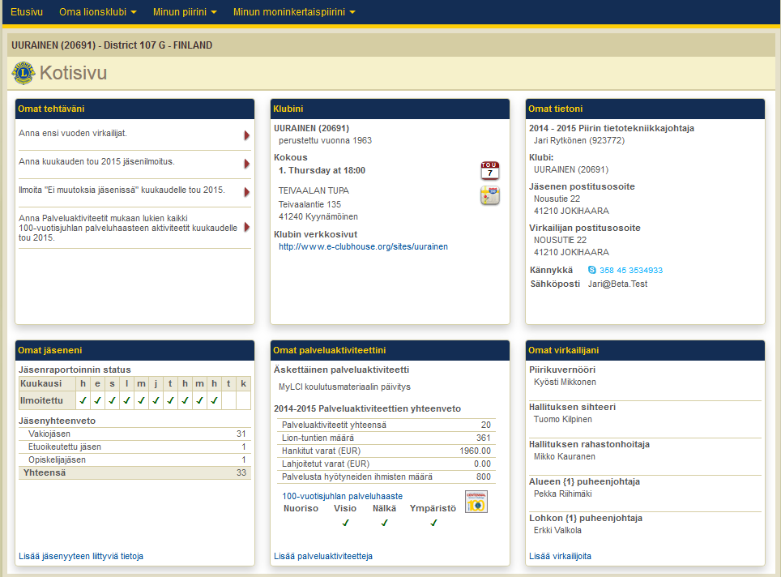The image size is (781, 577).
Task: Click the Skype icon beside the mobile number
Action: pyautogui.click(x=591, y=270)
